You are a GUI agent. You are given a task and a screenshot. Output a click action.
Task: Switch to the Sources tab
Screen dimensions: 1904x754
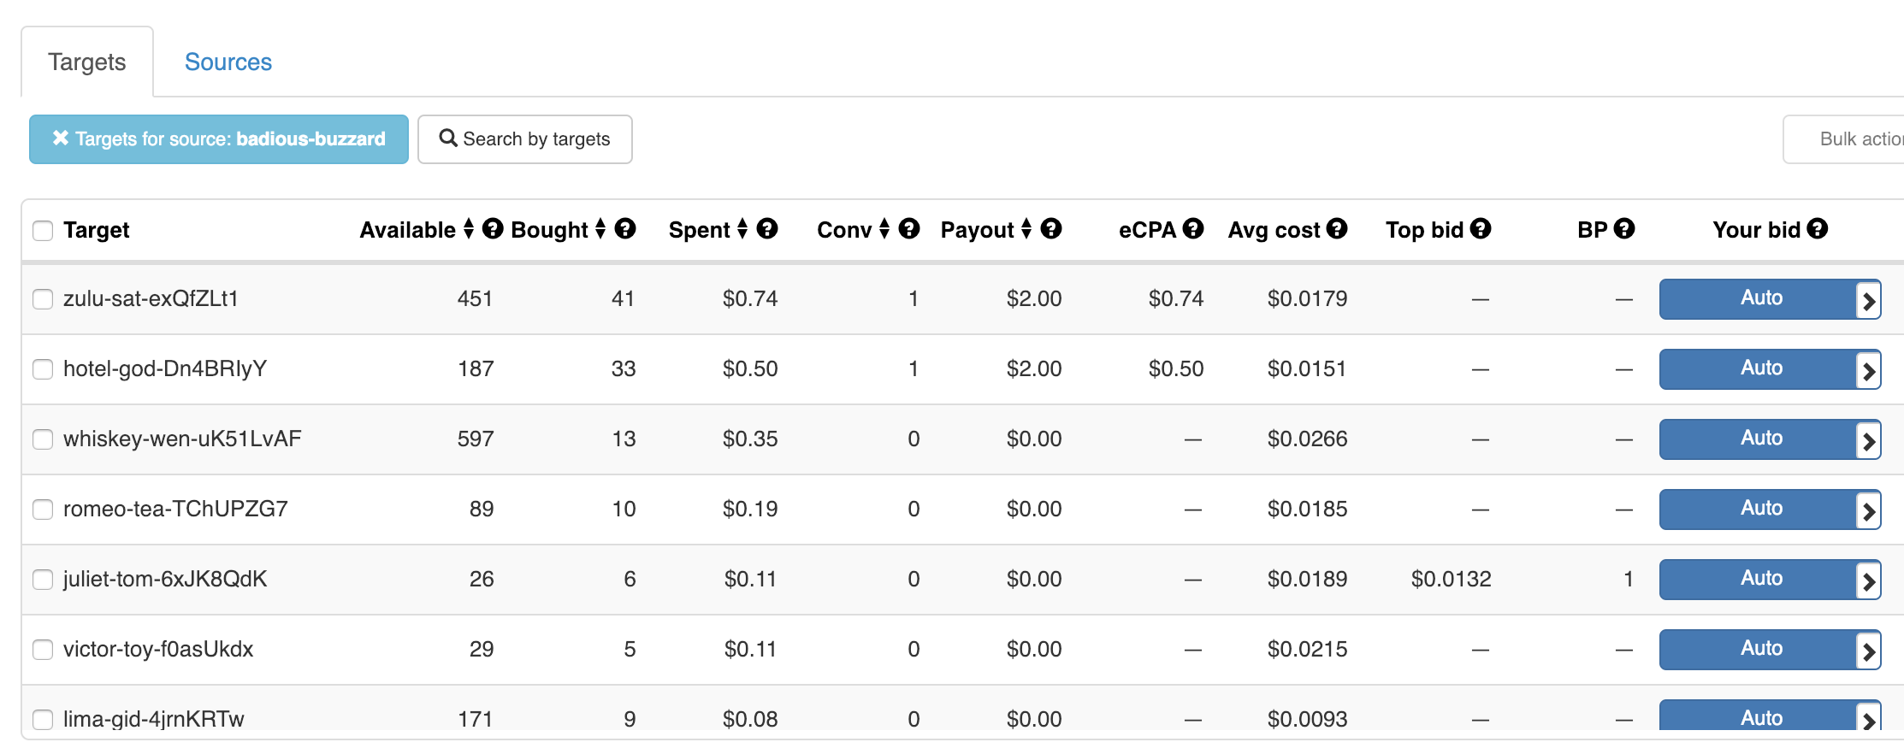(228, 62)
